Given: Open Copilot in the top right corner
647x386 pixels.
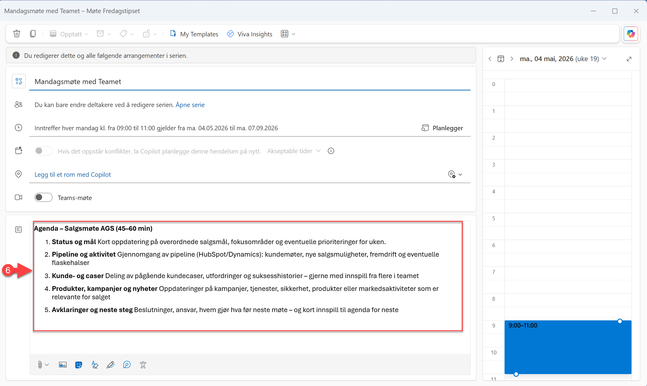Looking at the screenshot, I should click(631, 34).
